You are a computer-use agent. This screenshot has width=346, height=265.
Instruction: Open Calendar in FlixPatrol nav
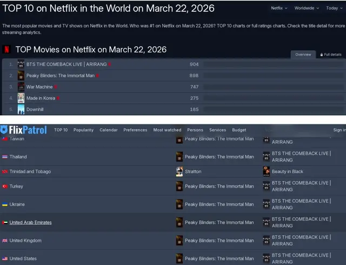coord(109,130)
